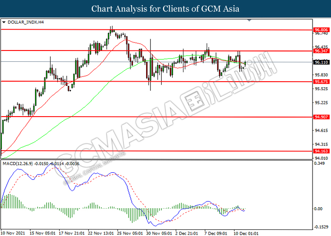Viewport: 331px width, 236px height.
Task: Click the 25 Nov 05:01 time label
Action: tap(130, 233)
